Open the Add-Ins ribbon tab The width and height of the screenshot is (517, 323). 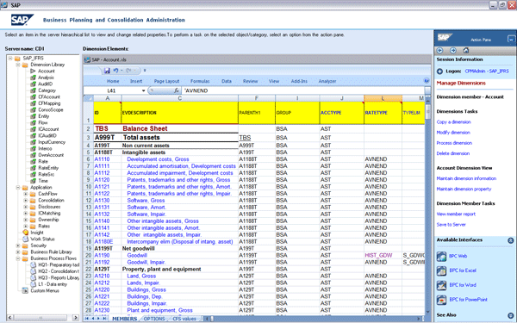coord(299,81)
